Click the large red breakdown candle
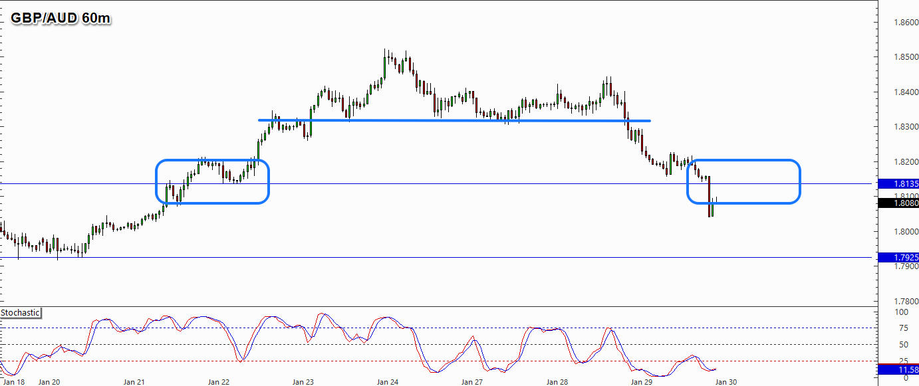This screenshot has width=919, height=386. 710,196
